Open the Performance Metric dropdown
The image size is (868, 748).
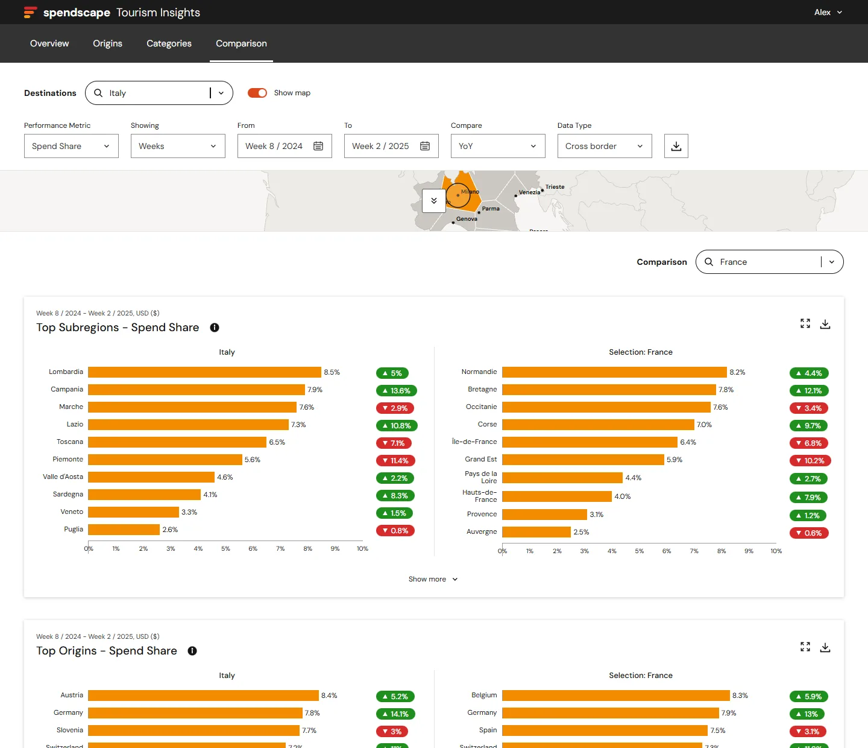pyautogui.click(x=71, y=146)
